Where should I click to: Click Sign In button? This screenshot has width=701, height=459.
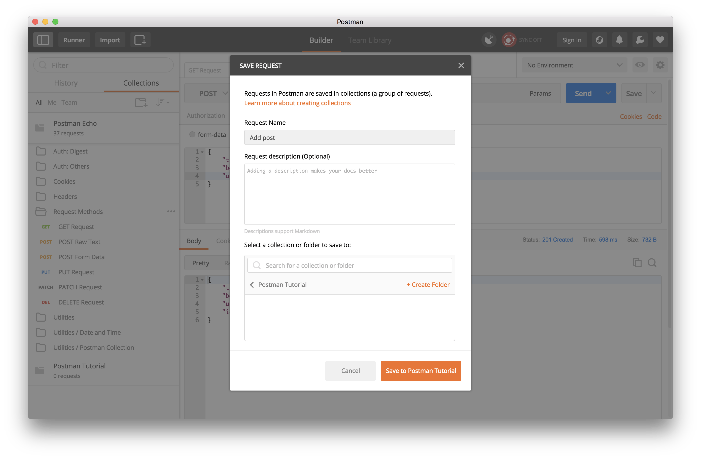(572, 40)
